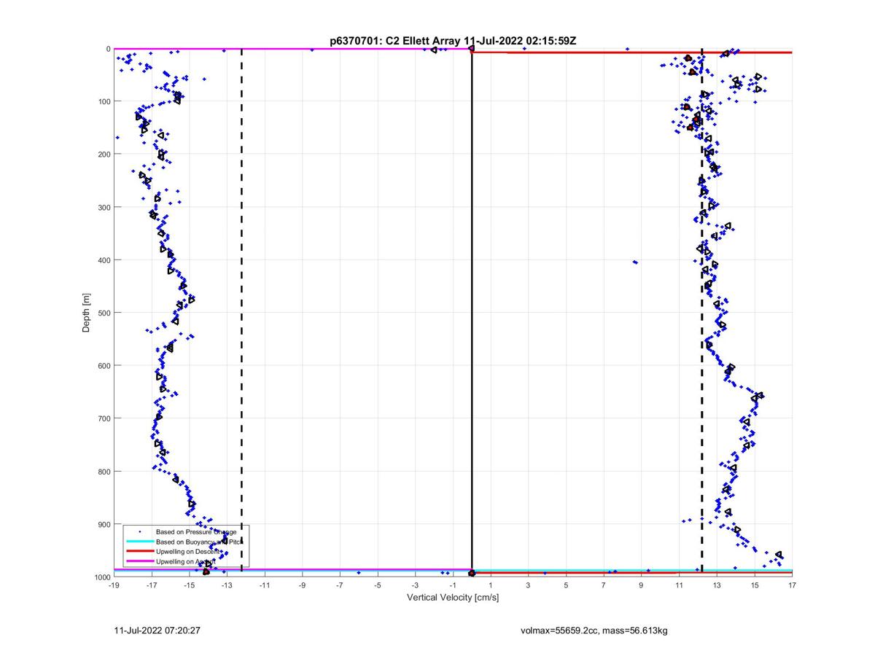Viewport: 875px width, 648px height.
Task: Click x-axis tick label '-11'
Action: pos(264,585)
